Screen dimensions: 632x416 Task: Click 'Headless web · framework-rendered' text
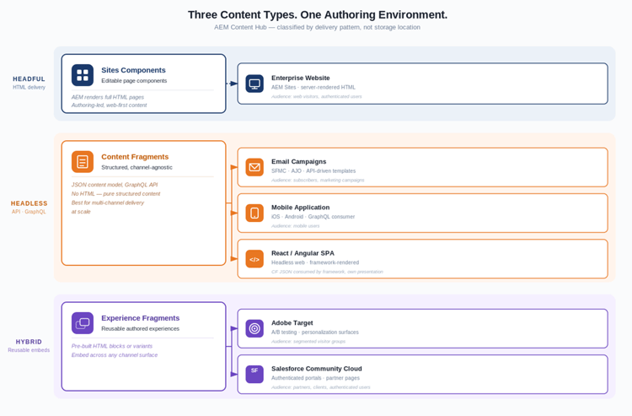click(x=315, y=262)
